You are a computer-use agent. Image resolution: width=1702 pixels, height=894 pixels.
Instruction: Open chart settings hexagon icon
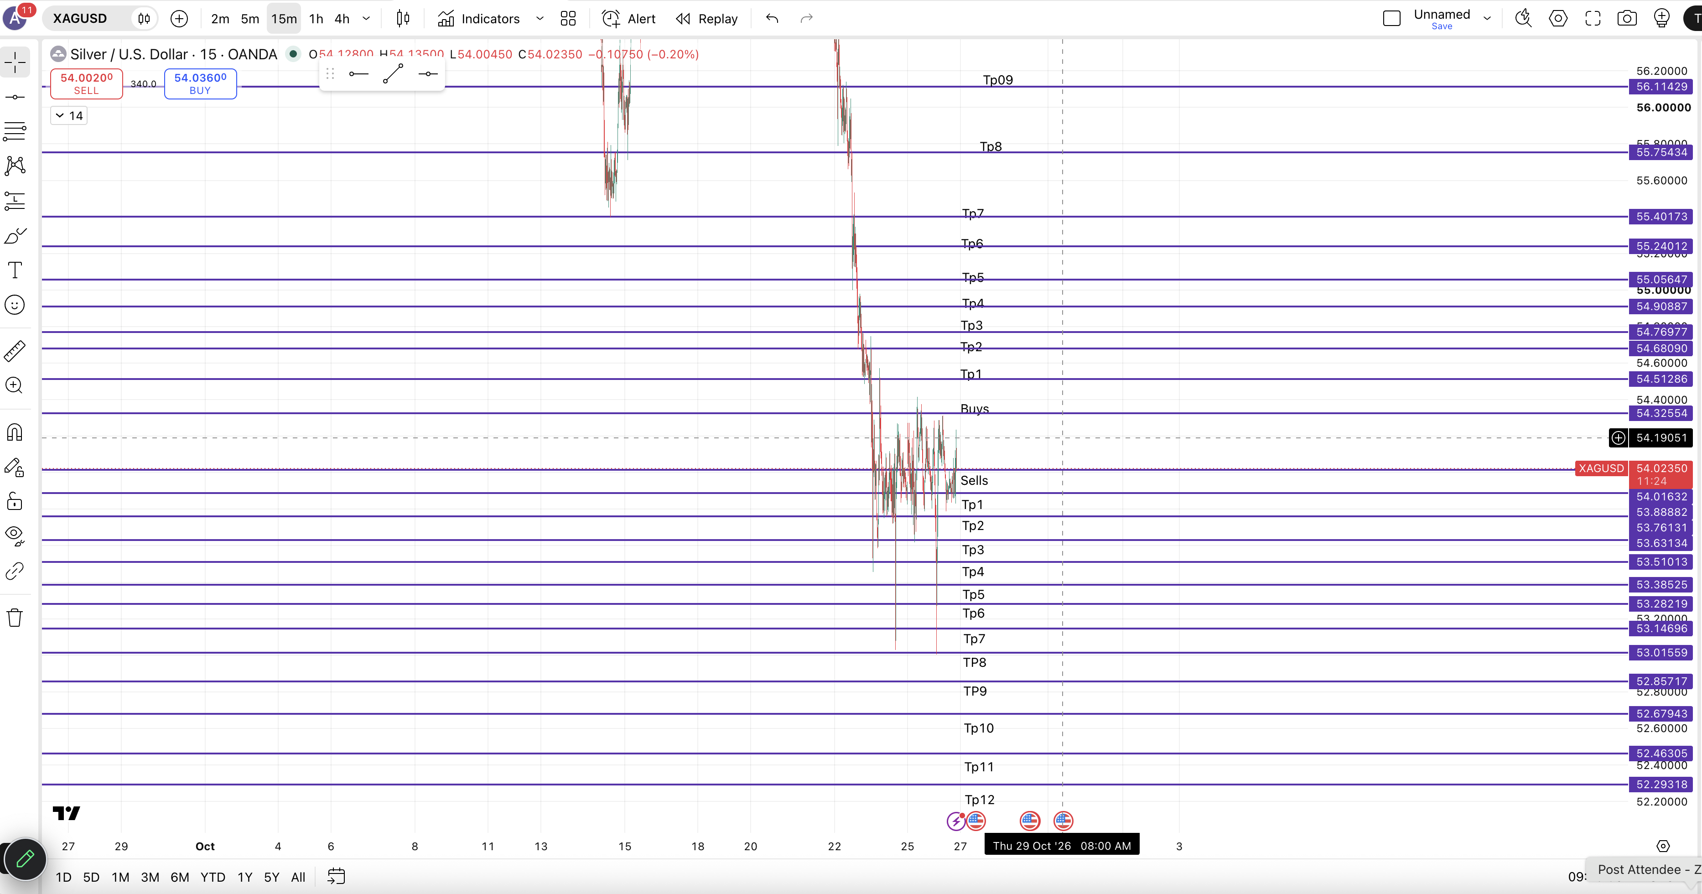tap(1558, 19)
